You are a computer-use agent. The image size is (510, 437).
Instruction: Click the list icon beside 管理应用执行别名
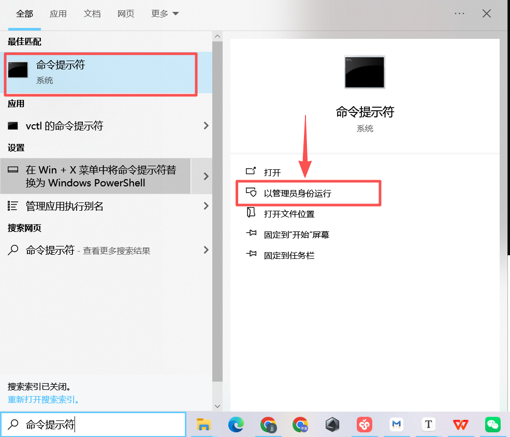(x=12, y=206)
